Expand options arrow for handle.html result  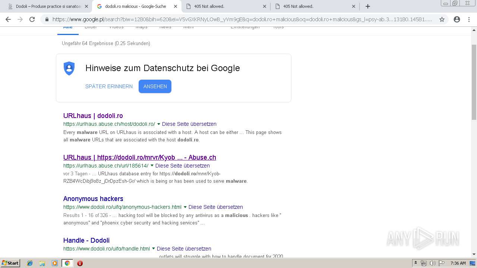(154, 249)
